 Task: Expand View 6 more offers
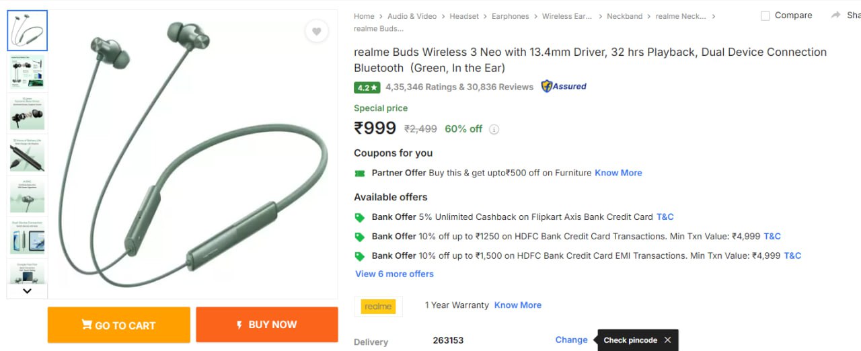coord(394,274)
